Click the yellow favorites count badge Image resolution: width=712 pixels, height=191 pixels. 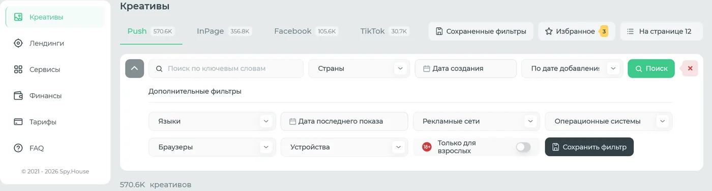[x=604, y=31]
